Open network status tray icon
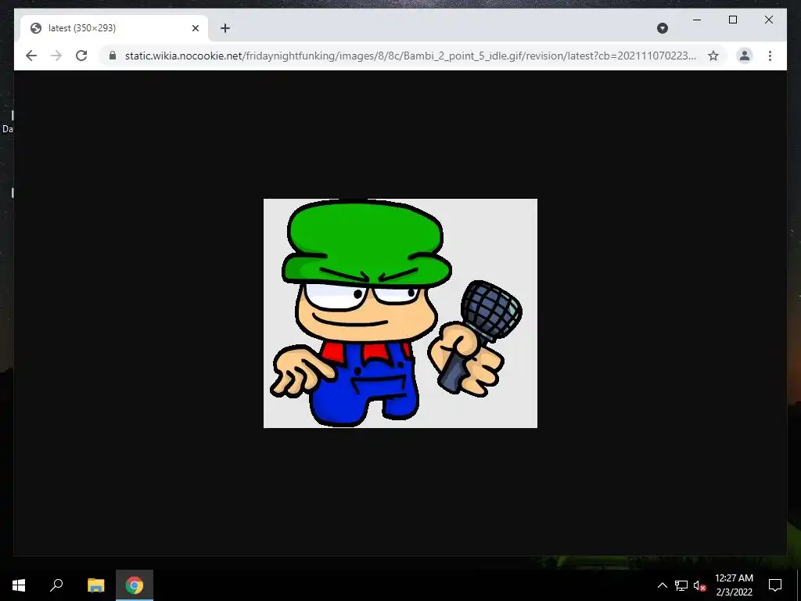 point(681,585)
